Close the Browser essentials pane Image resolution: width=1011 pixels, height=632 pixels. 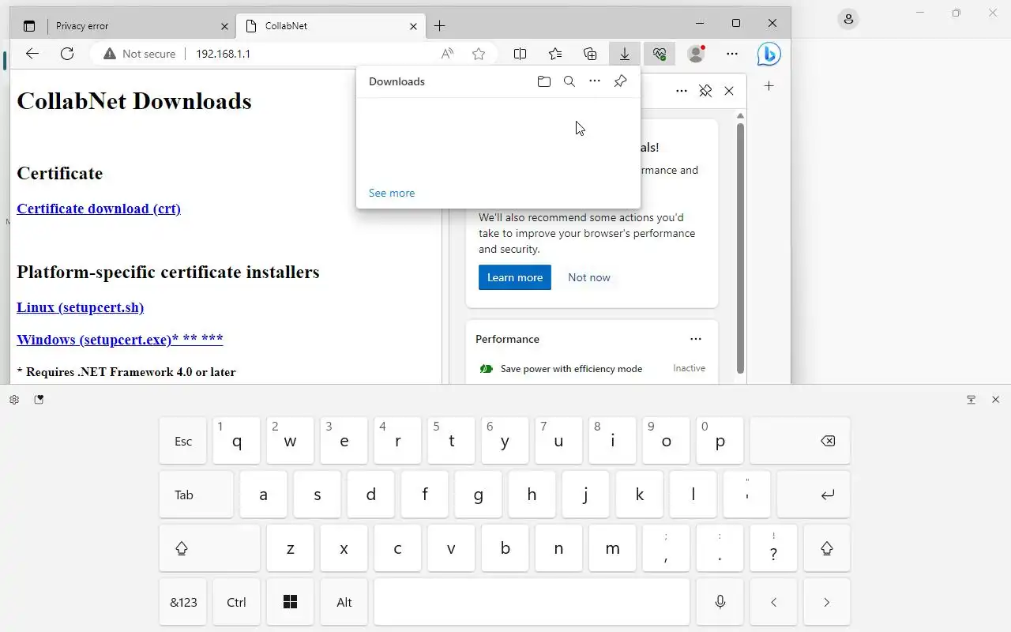729,91
